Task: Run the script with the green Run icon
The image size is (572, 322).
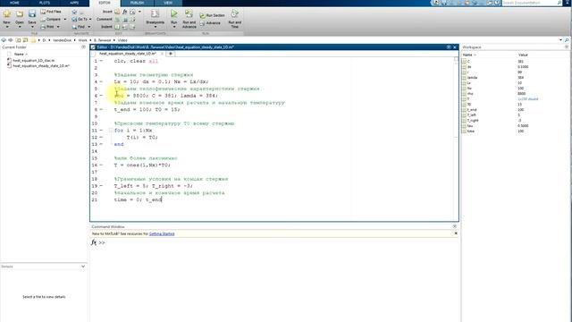Action: pyautogui.click(x=174, y=13)
